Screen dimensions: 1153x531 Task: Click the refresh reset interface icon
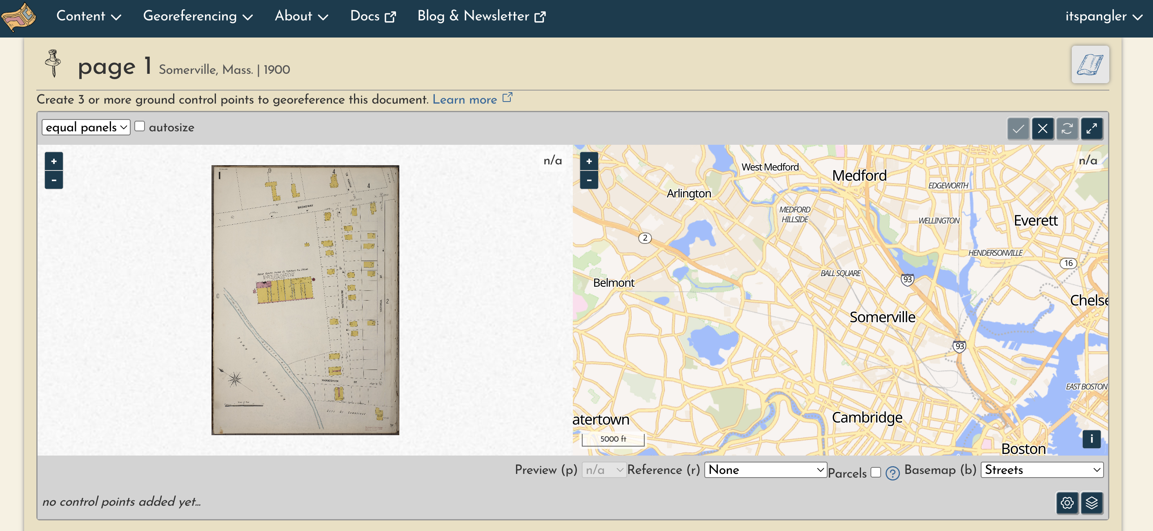pos(1066,129)
